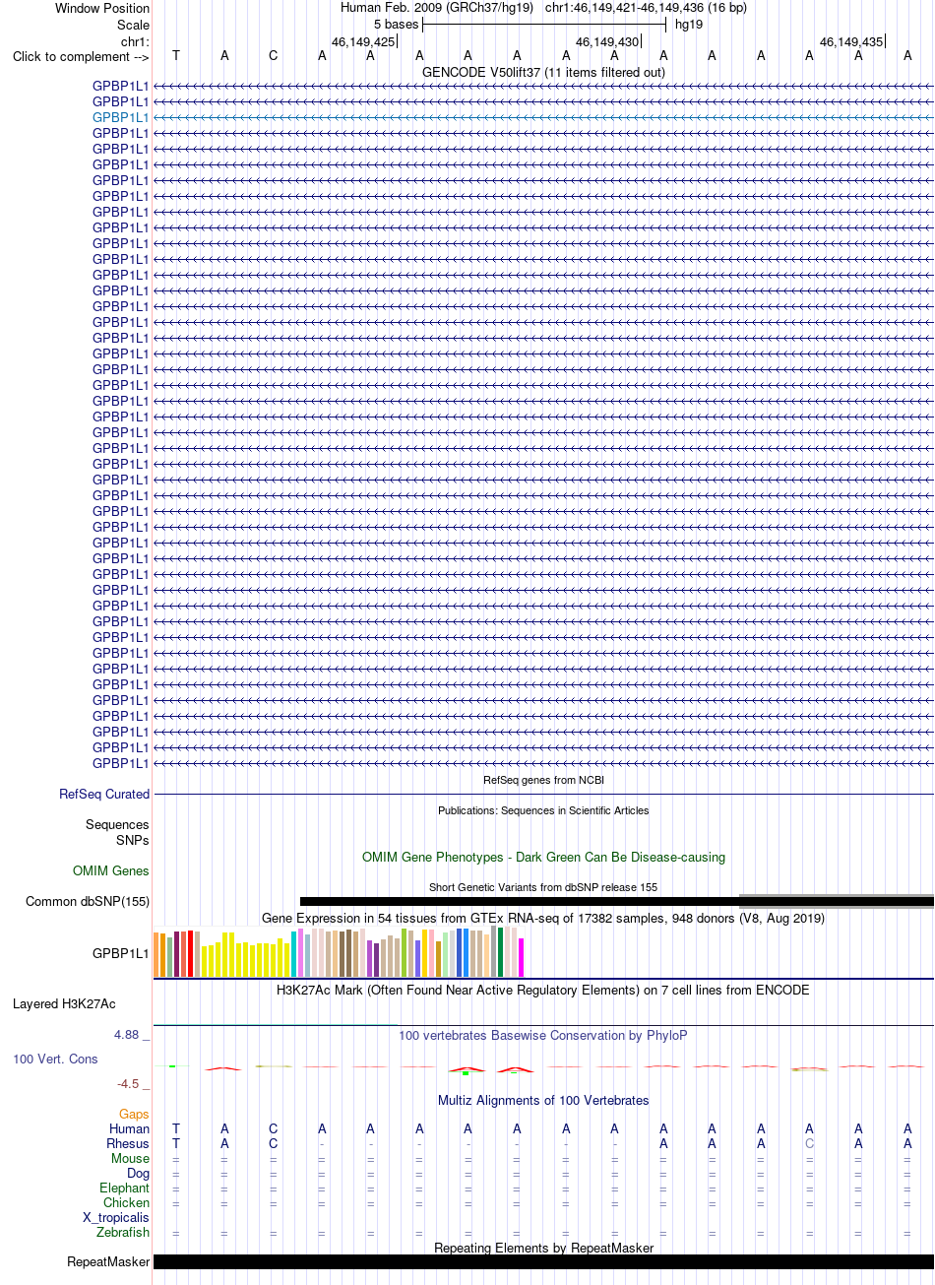Click the C base in the complement row
The image size is (935, 1285).
pos(274,55)
